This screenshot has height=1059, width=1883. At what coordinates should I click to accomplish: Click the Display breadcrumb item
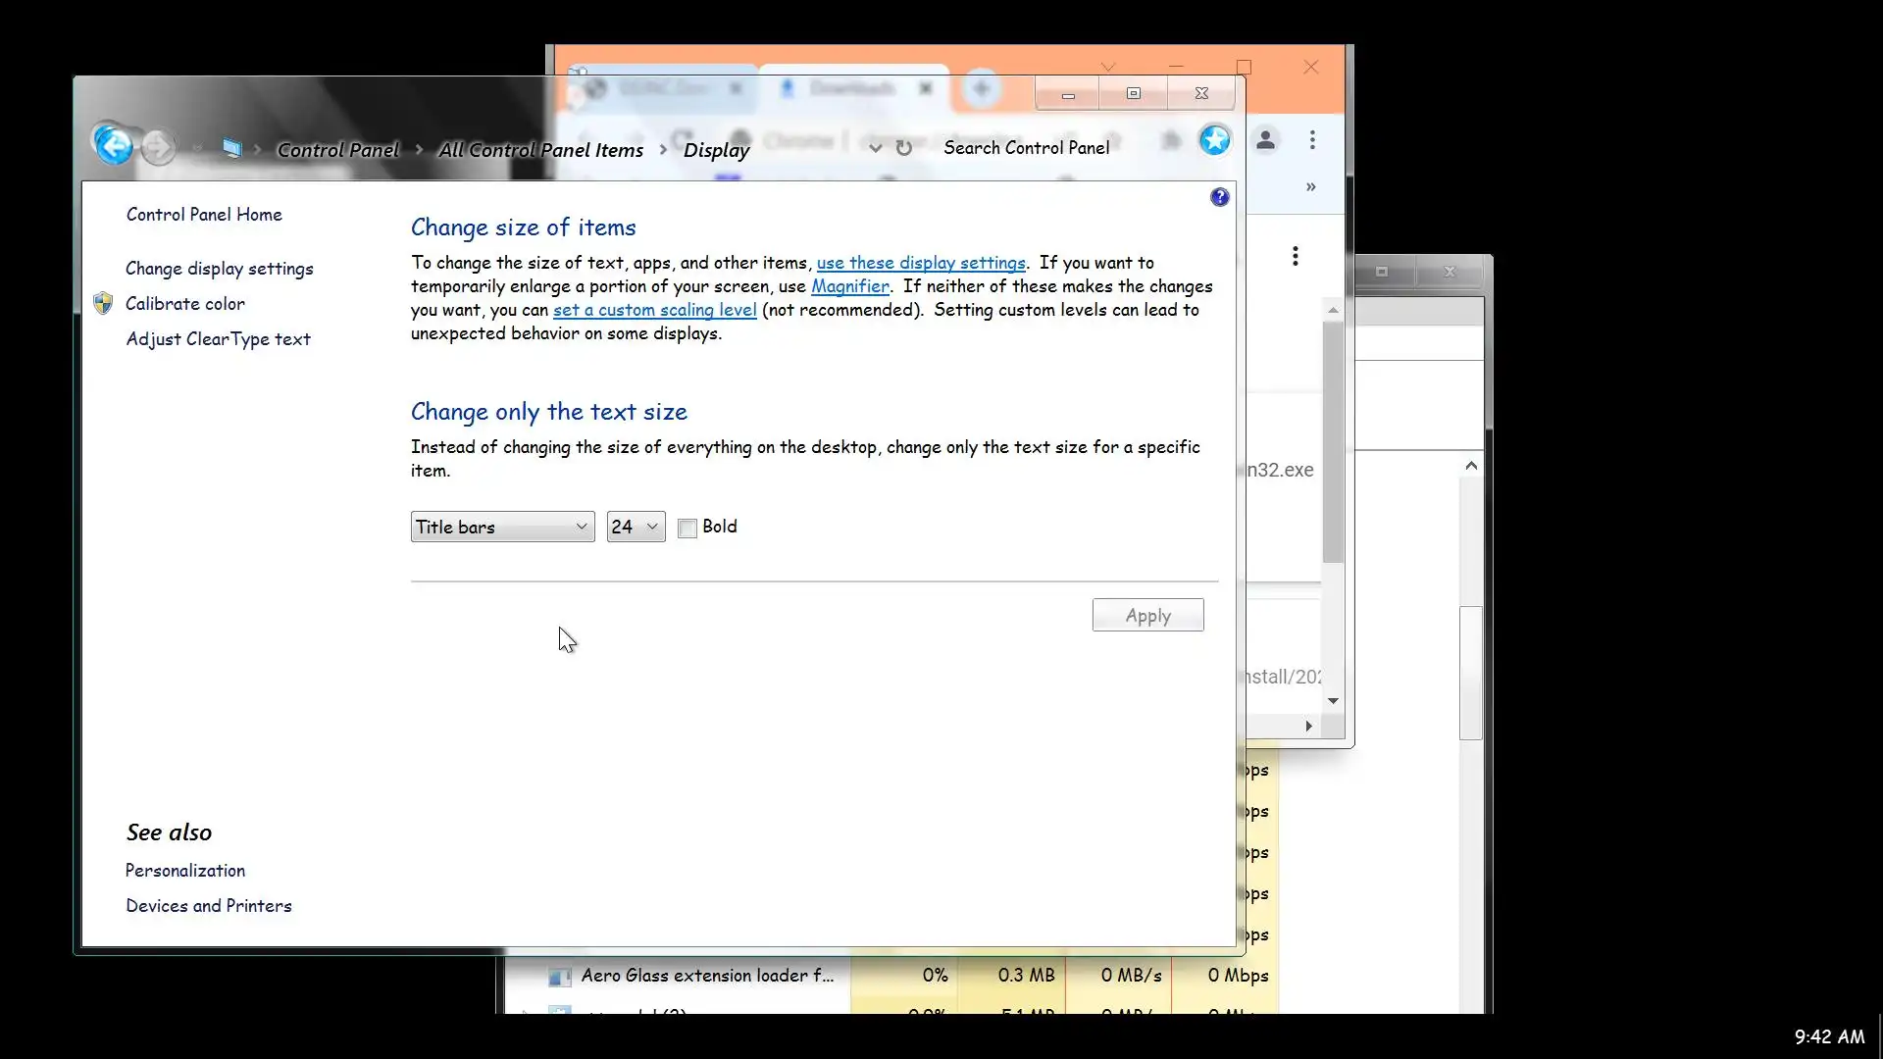716,150
